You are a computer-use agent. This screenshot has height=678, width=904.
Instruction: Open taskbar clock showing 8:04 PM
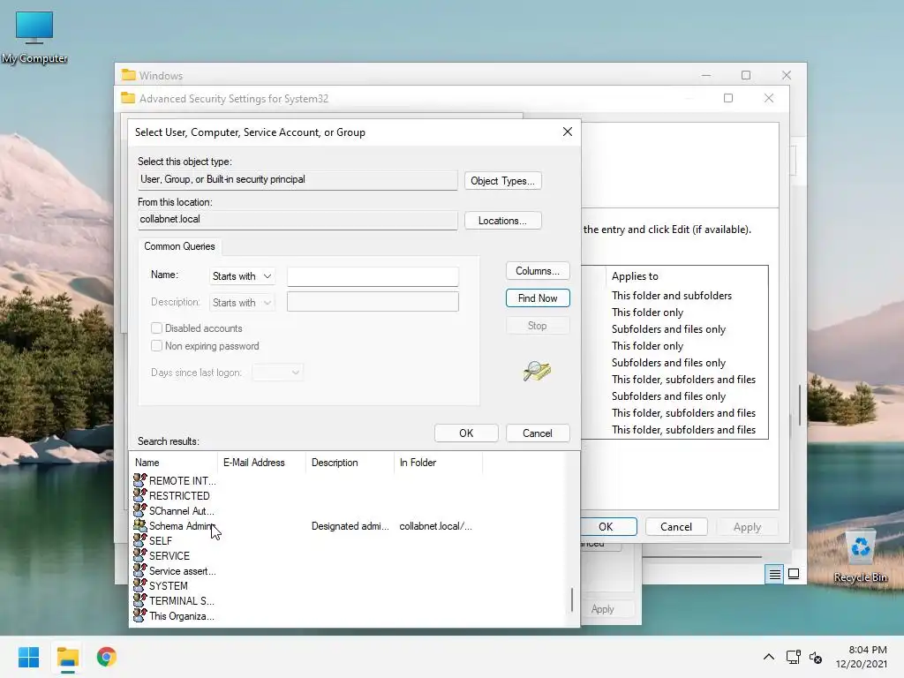(862, 657)
